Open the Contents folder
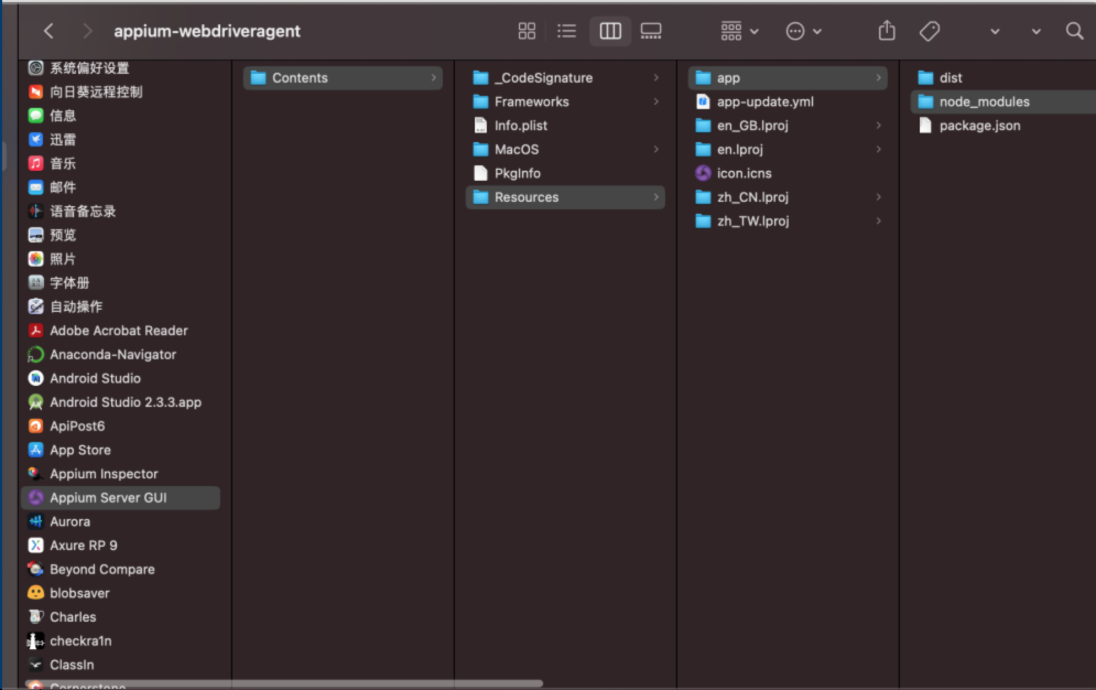1096x690 pixels. [x=343, y=78]
